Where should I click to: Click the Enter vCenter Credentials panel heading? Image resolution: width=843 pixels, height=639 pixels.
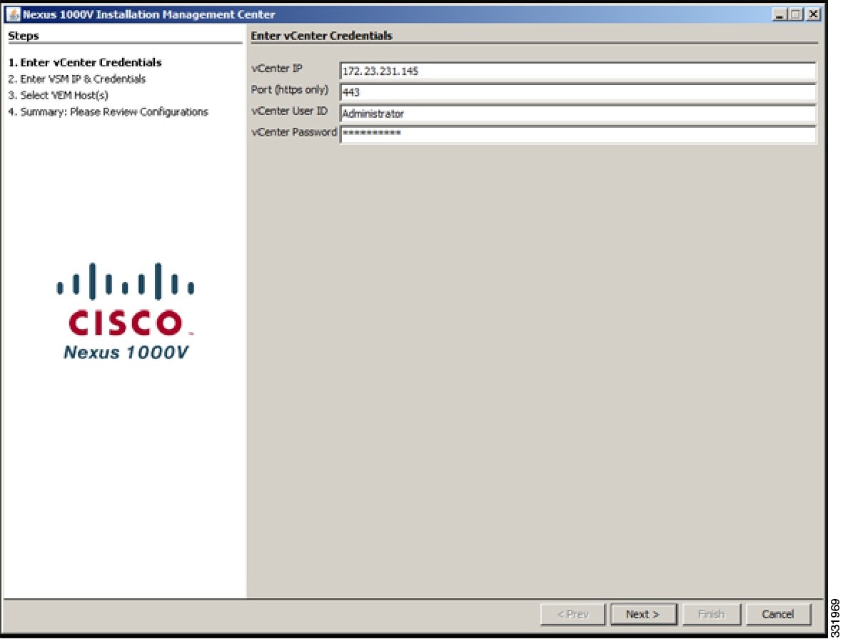(321, 36)
